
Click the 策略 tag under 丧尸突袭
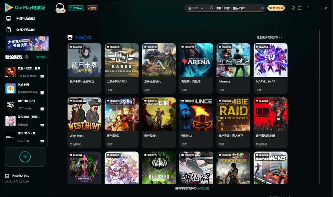[221, 144]
